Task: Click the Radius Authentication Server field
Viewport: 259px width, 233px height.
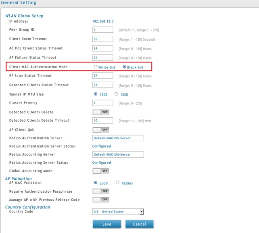Action: (118, 138)
